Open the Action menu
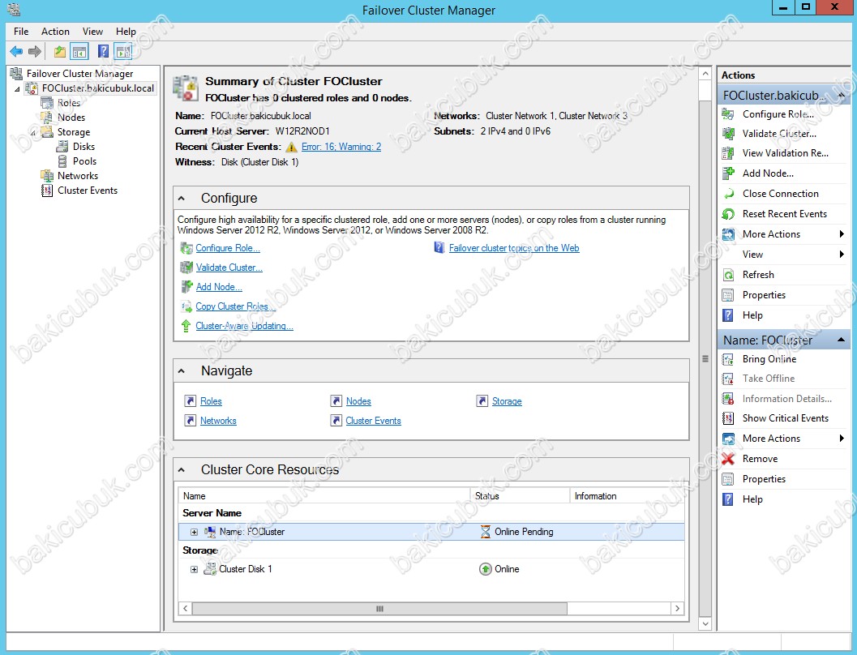This screenshot has width=857, height=655. coord(55,31)
